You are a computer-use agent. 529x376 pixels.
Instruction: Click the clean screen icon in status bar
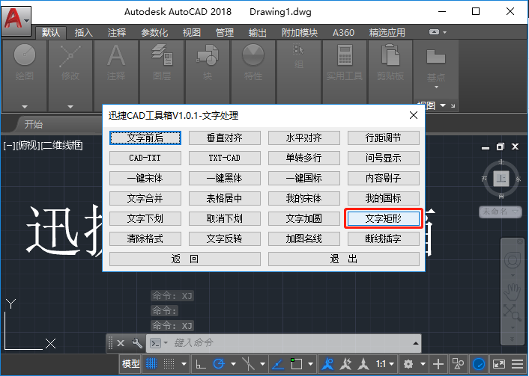498,364
